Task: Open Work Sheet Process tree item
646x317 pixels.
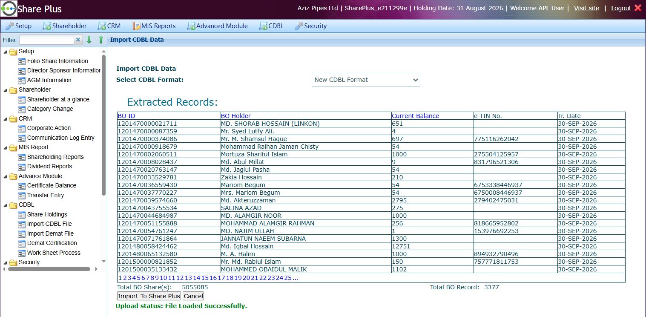Action: 54,253
